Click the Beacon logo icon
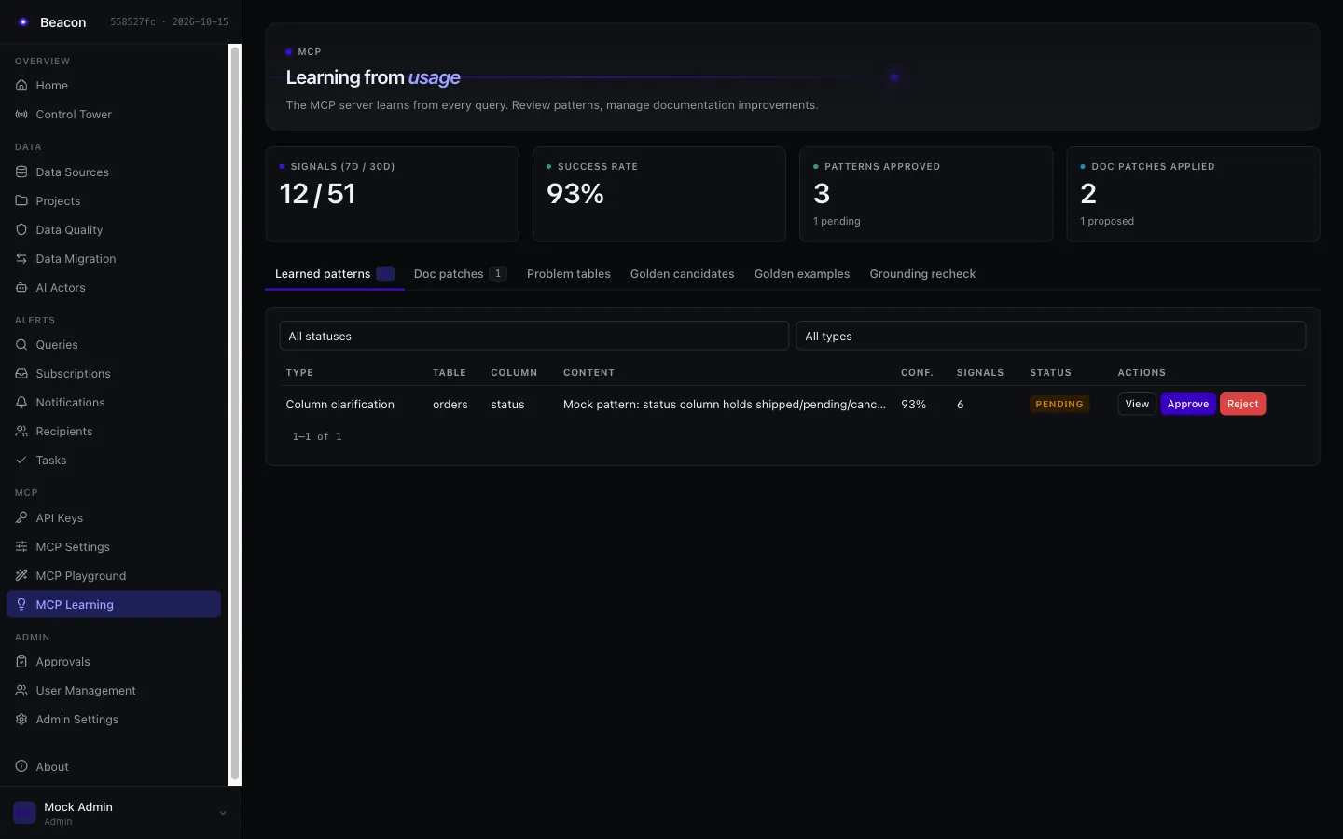The width and height of the screenshot is (1343, 839). point(23,21)
